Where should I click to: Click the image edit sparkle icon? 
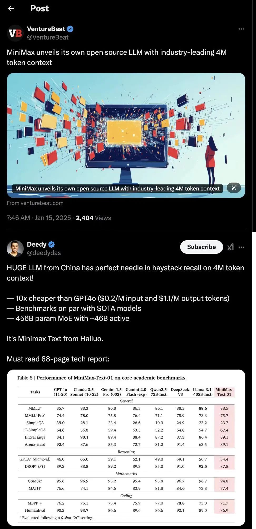pyautogui.click(x=234, y=188)
